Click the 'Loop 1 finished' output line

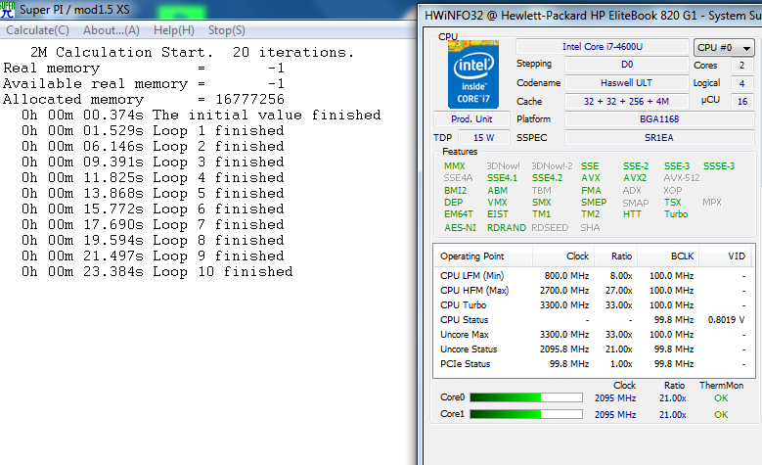pos(153,130)
